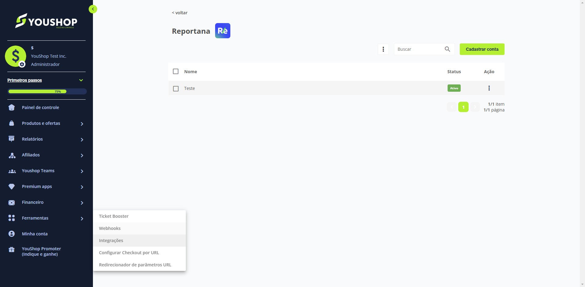Click the gear icon on the avatar
The width and height of the screenshot is (585, 287).
tap(22, 64)
